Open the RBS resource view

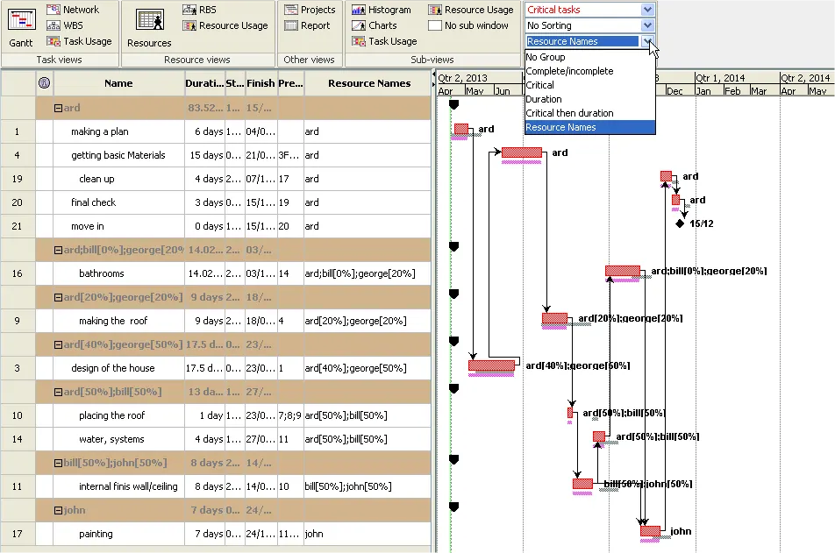[199, 10]
